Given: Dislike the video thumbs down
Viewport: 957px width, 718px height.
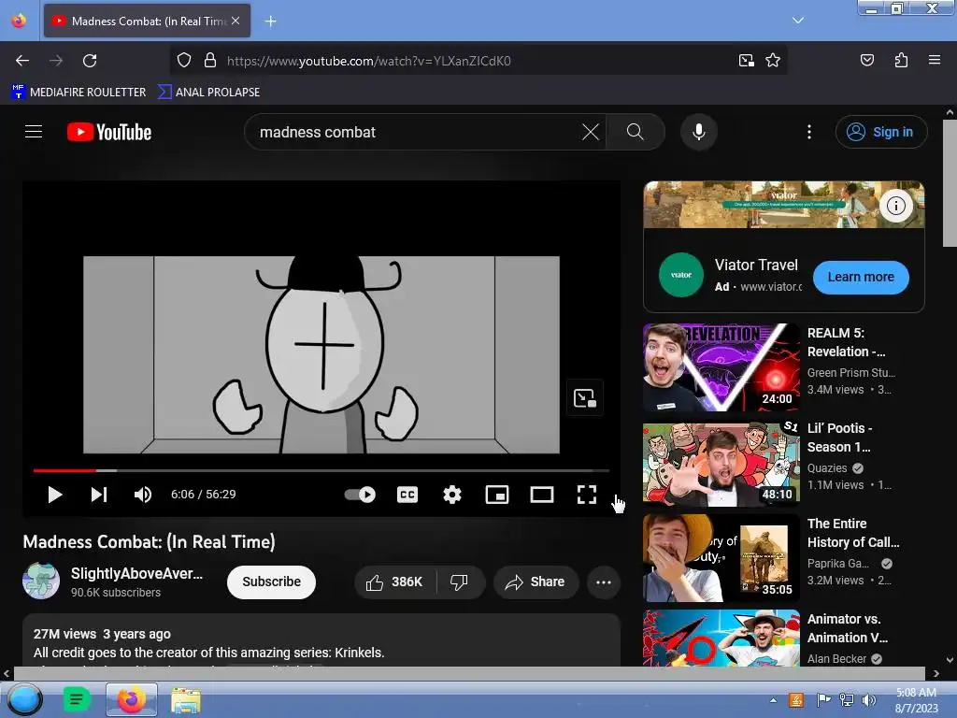Looking at the screenshot, I should pos(459,582).
